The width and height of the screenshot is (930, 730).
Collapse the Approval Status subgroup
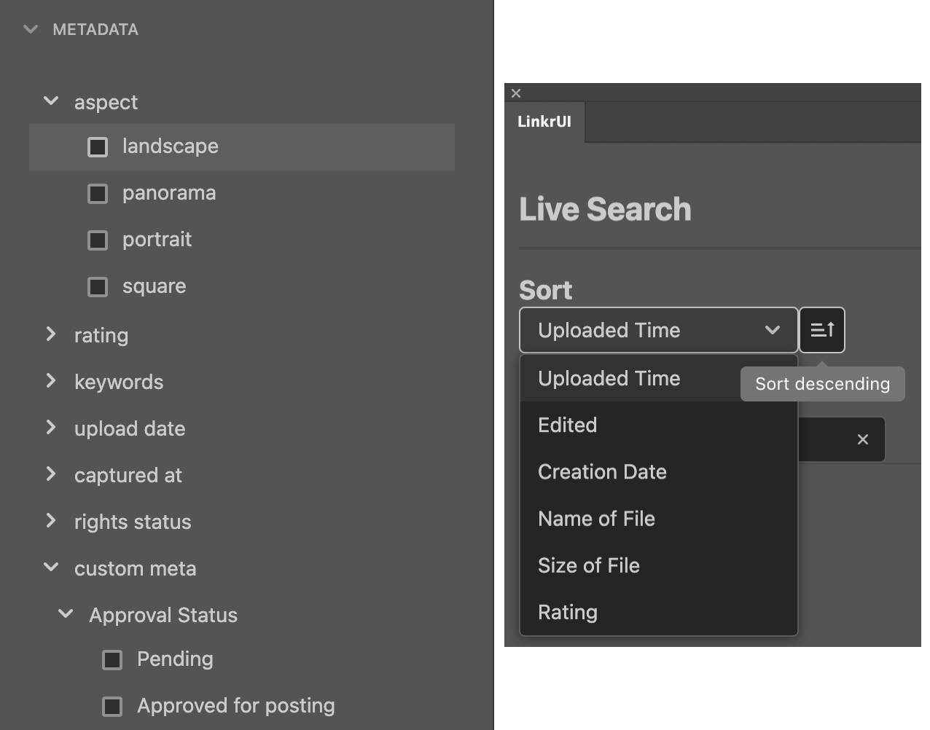(x=66, y=614)
